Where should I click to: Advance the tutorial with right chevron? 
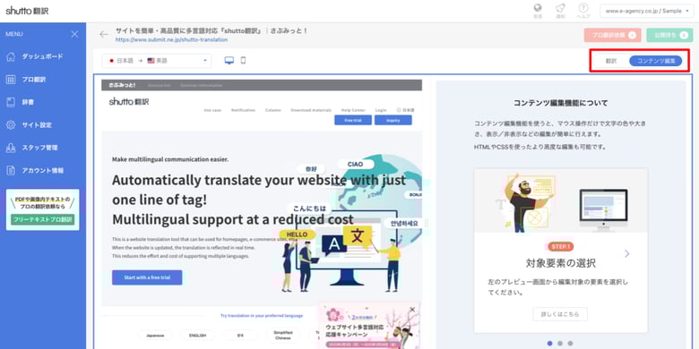626,254
